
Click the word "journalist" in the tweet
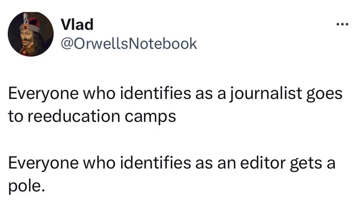265,94
